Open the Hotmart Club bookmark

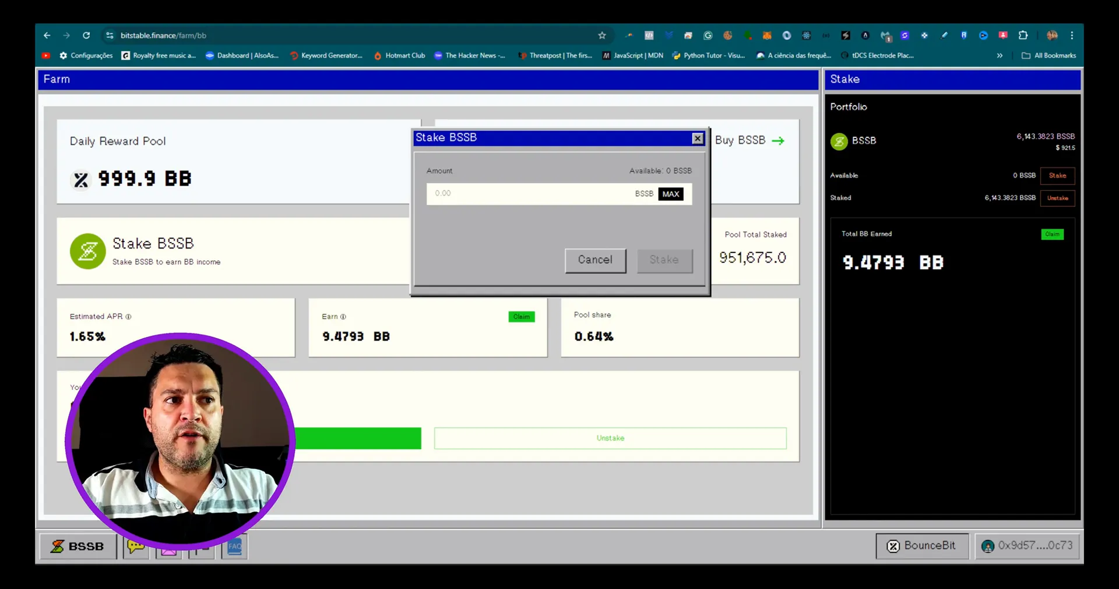click(399, 56)
